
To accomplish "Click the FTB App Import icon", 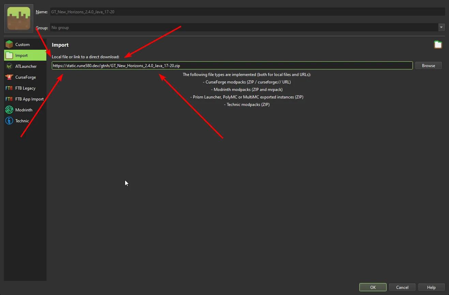I will tap(9, 99).
